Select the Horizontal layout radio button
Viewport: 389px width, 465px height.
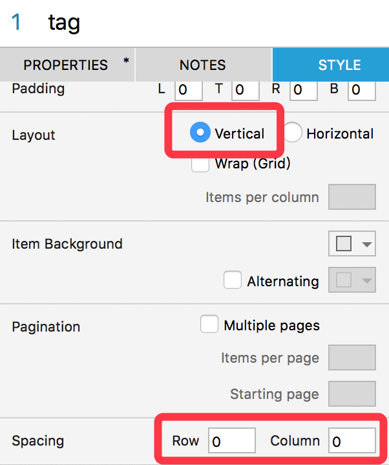point(292,132)
